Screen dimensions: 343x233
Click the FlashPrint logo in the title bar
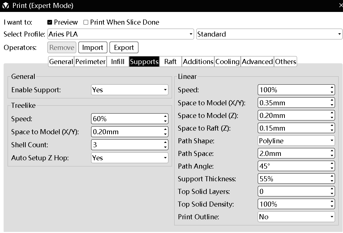pyautogui.click(x=5, y=6)
